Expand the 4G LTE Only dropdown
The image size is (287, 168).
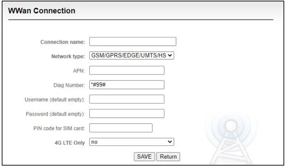(x=132, y=142)
